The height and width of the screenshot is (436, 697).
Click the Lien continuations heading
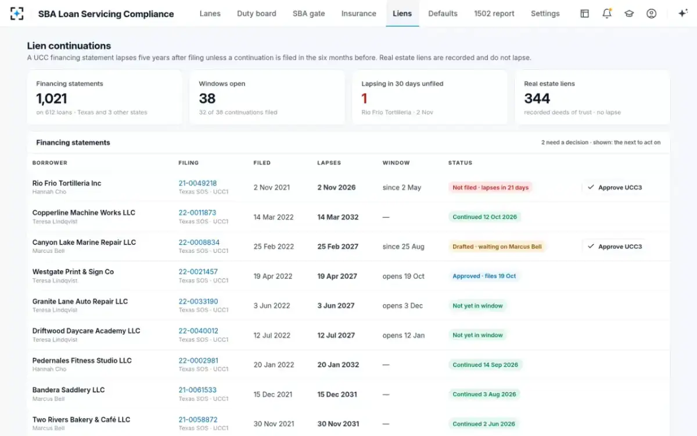click(x=69, y=46)
